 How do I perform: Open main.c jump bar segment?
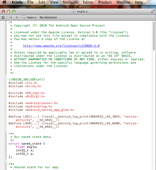tap(32, 17)
